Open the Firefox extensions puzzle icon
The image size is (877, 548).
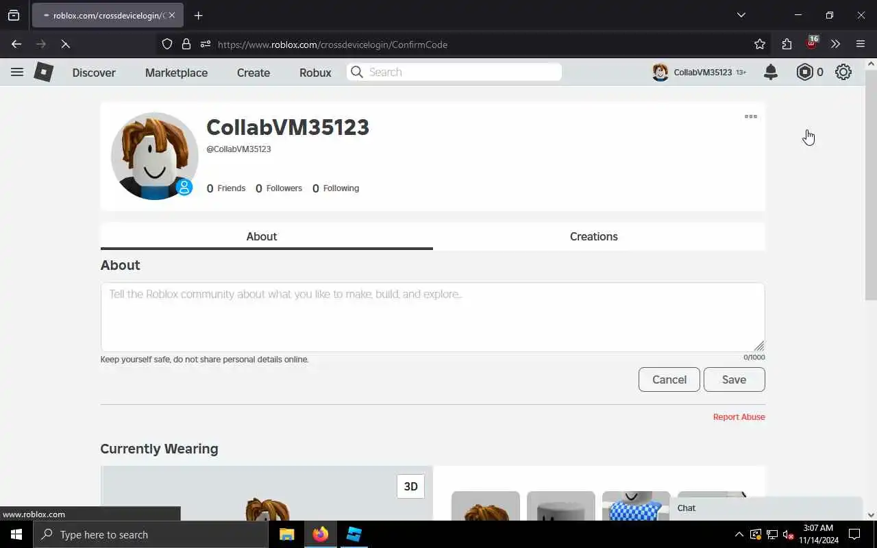[x=787, y=44]
